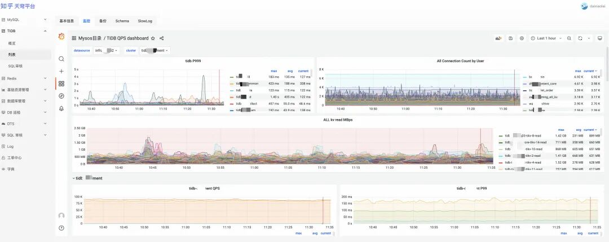
Task: Open the Alerting bell icon
Action: pyautogui.click(x=61, y=108)
